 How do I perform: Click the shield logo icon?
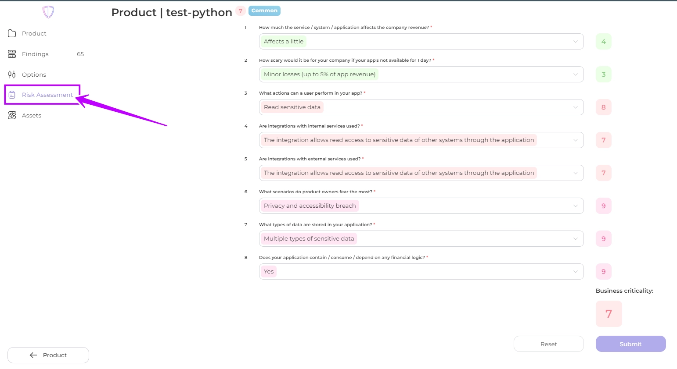48,12
